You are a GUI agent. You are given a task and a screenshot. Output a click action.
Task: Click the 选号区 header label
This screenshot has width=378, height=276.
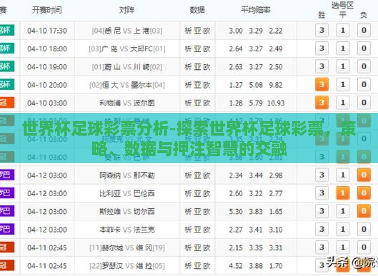tap(342, 5)
